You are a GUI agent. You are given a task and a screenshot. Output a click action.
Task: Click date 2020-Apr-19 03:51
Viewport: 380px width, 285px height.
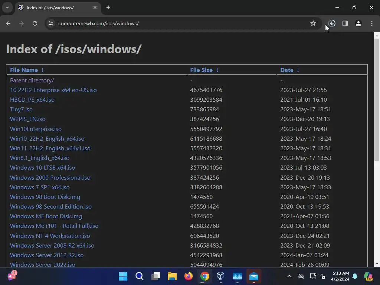coord(305,197)
